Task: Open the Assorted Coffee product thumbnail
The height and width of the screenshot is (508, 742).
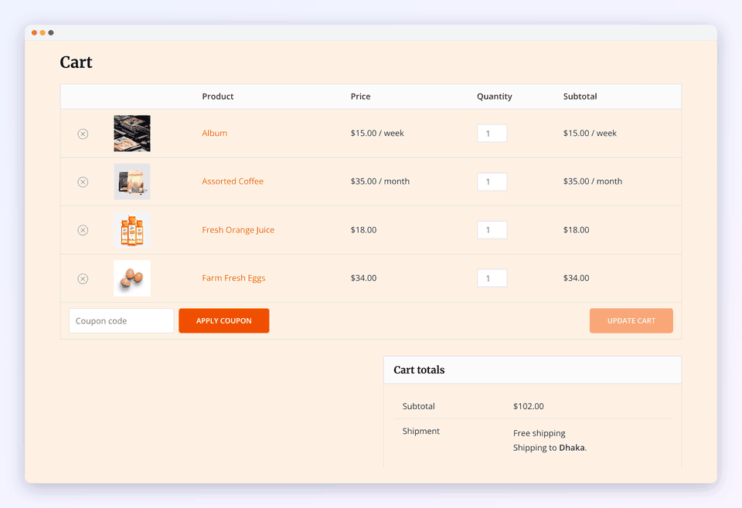Action: [132, 181]
